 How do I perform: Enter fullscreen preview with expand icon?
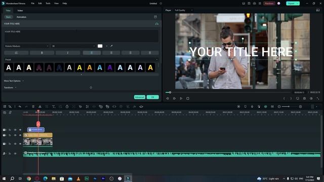[318, 99]
